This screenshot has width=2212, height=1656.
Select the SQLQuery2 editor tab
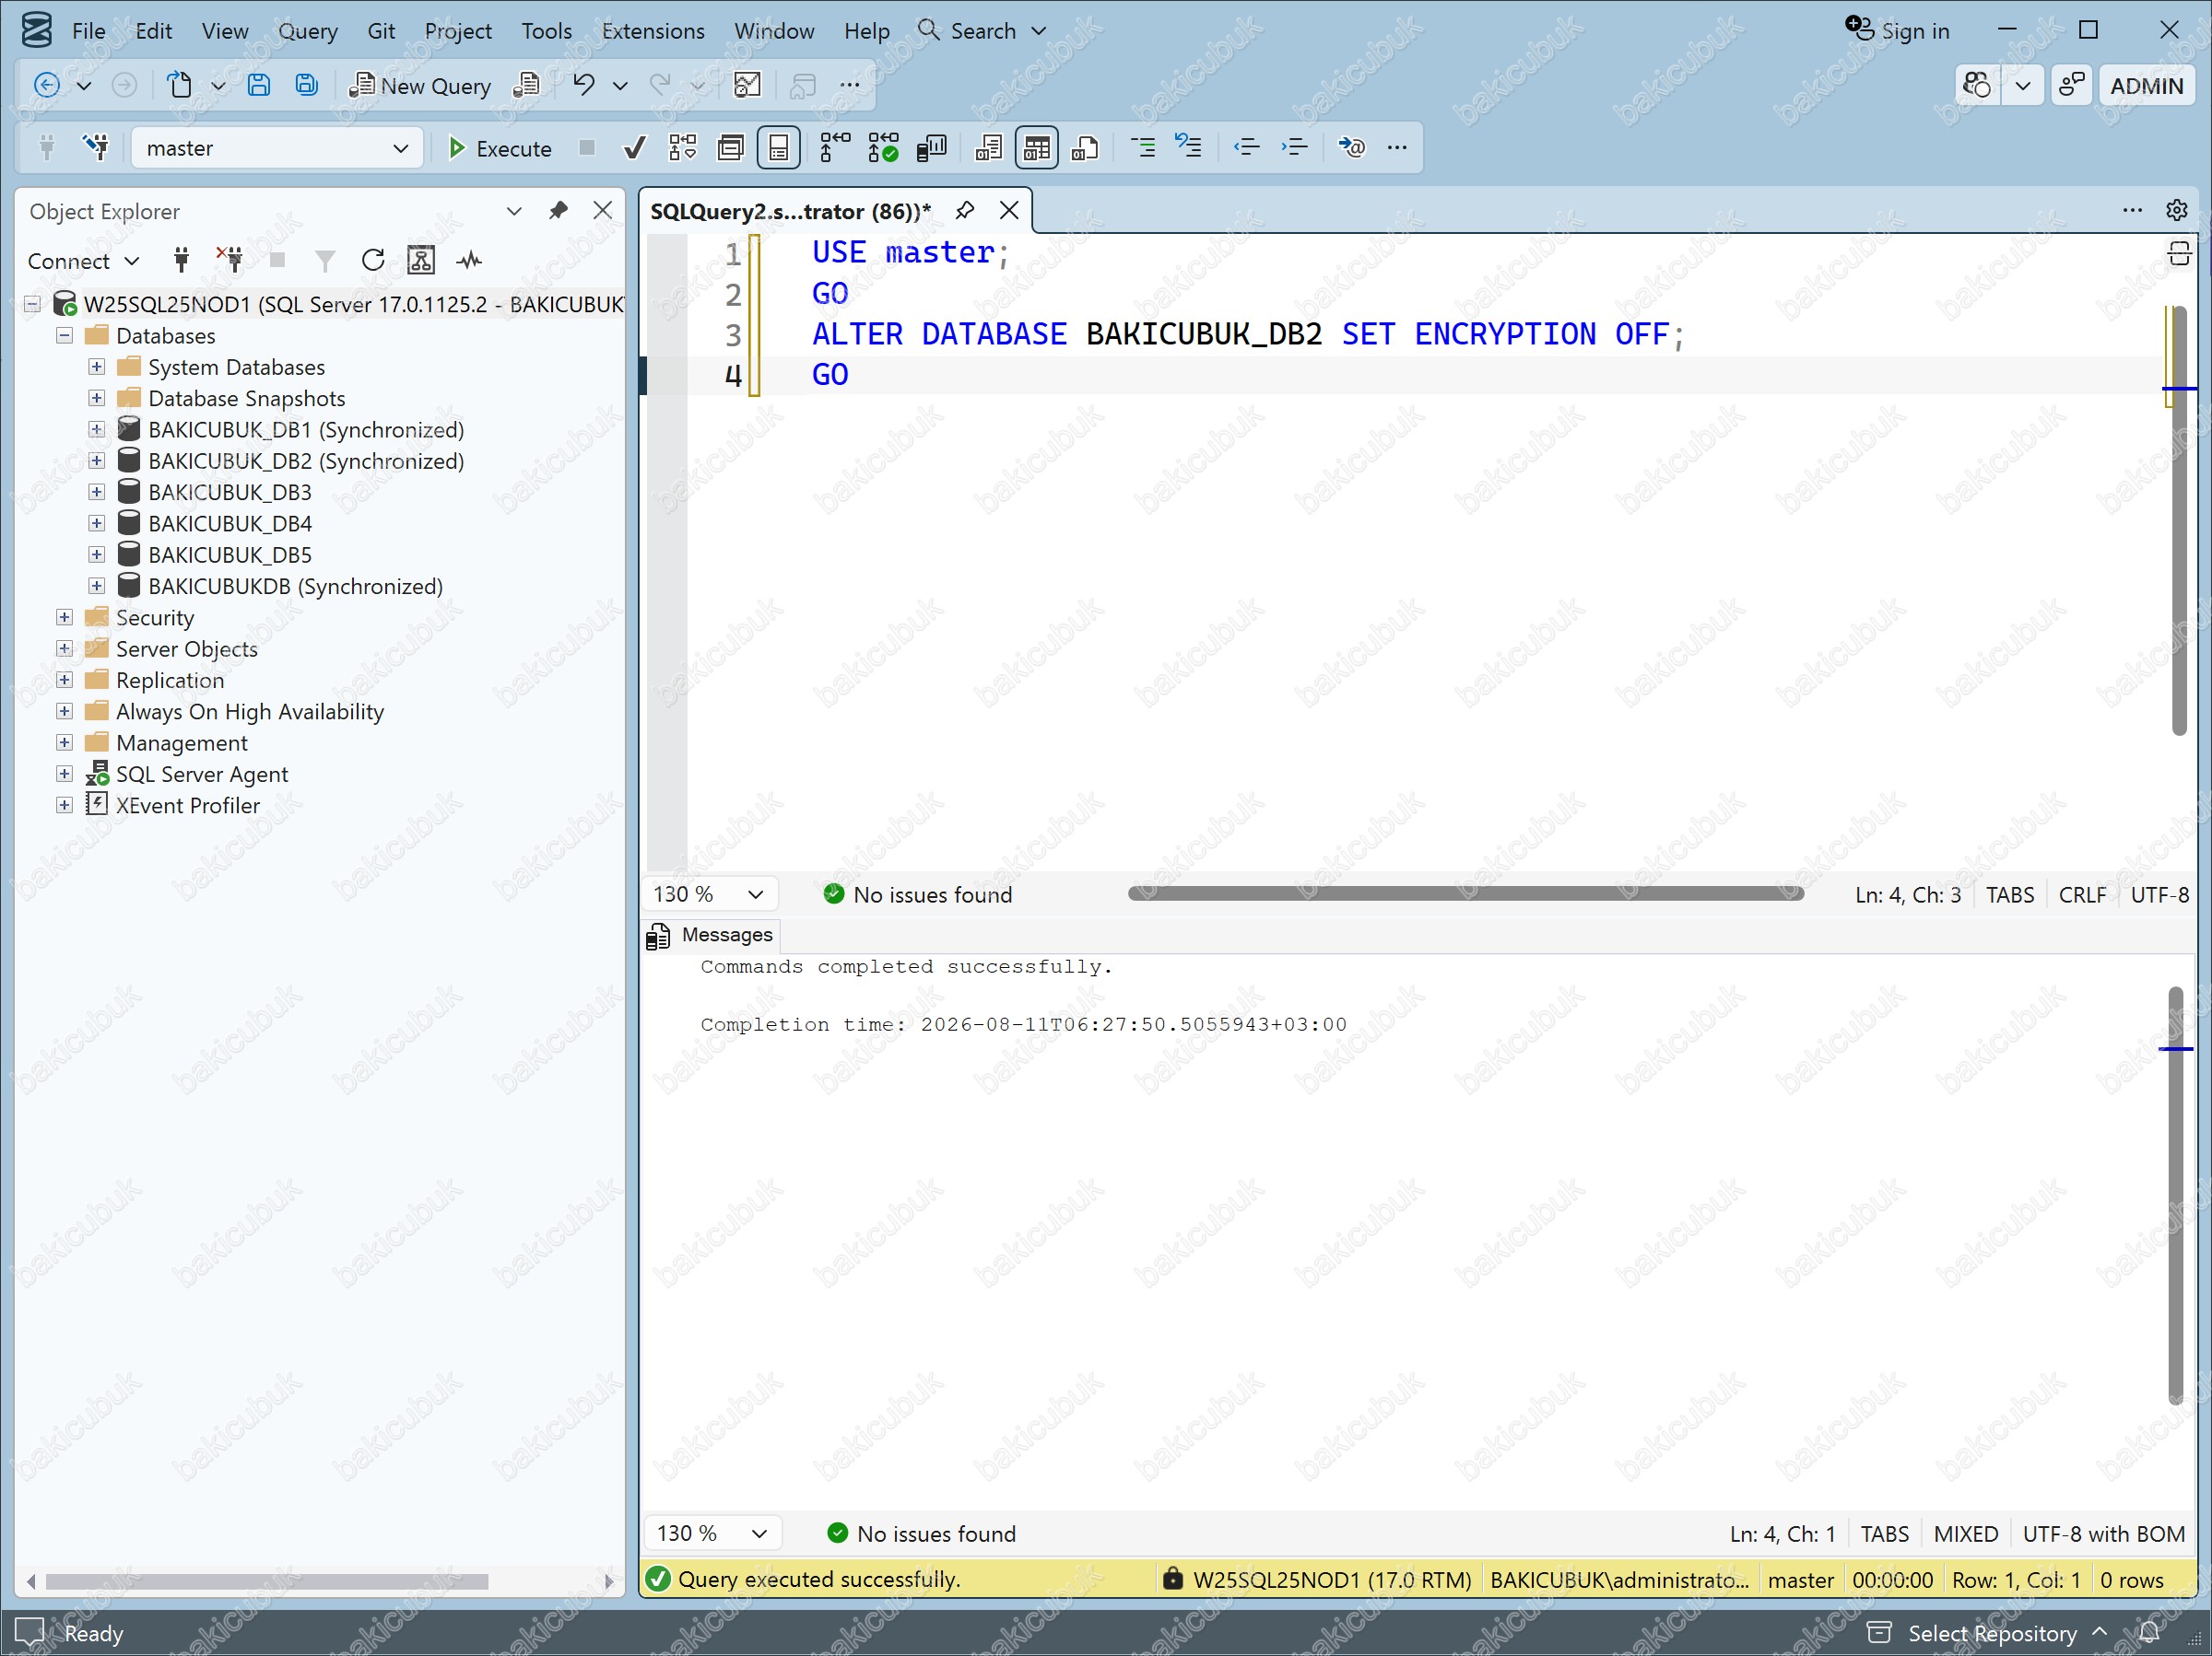point(790,211)
